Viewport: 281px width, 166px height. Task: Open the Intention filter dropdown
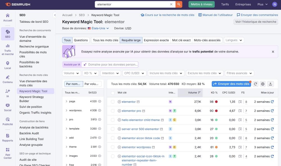[x=110, y=73]
